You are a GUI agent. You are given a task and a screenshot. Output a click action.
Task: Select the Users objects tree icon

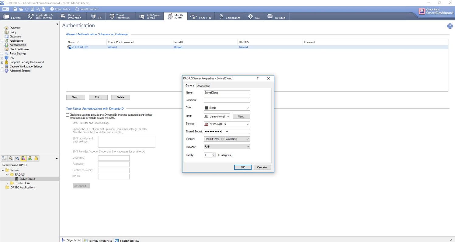pyautogui.click(x=30, y=158)
